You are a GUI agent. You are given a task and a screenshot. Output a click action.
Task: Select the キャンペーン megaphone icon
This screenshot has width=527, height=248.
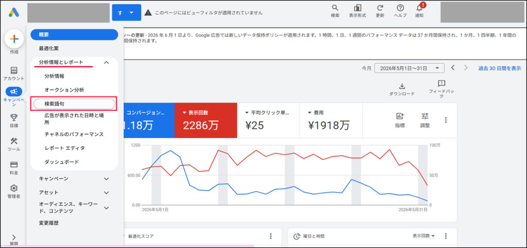(x=14, y=91)
